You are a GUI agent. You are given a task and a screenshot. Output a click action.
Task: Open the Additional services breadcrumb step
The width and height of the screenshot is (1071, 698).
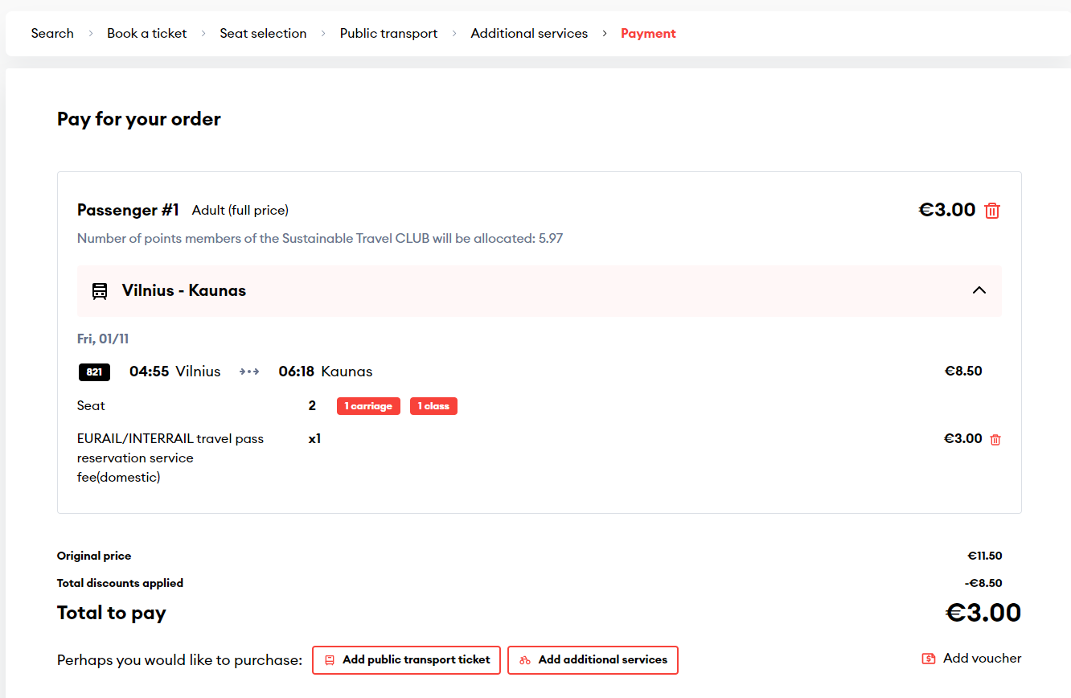(x=529, y=34)
